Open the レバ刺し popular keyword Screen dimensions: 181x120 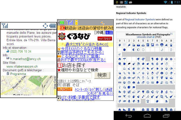coord(96,89)
